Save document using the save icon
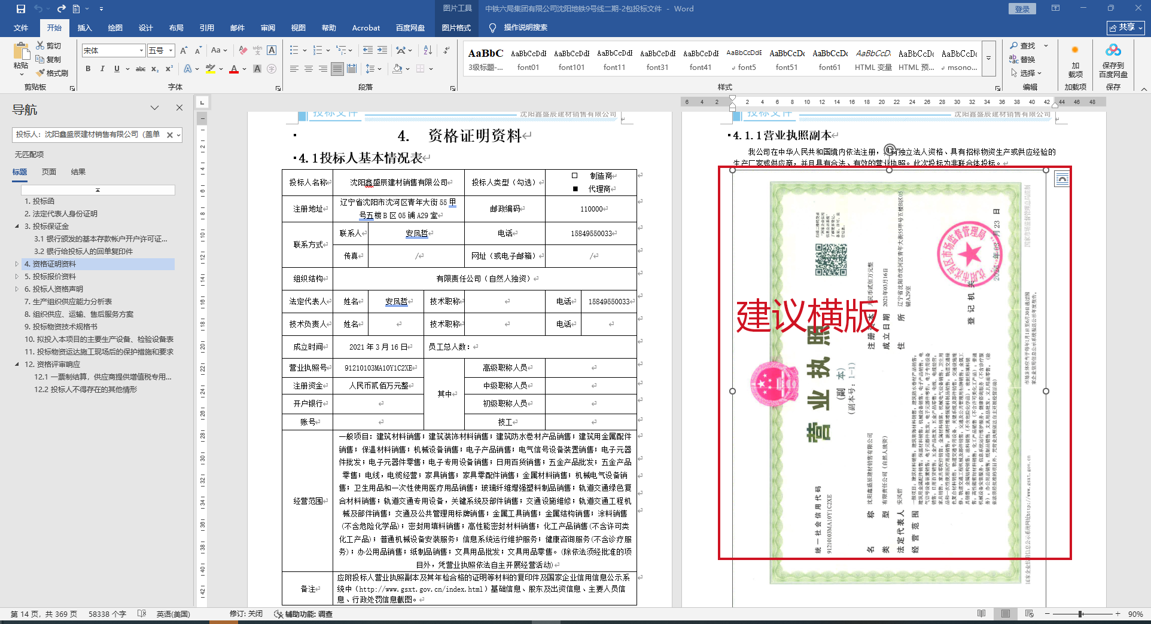The width and height of the screenshot is (1151, 624). click(21, 9)
